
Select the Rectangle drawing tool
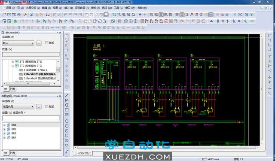coord(67,110)
